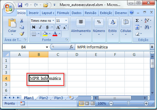157x110 pixels.
Task: Click the AutoSum sigma icon
Action: [137, 21]
